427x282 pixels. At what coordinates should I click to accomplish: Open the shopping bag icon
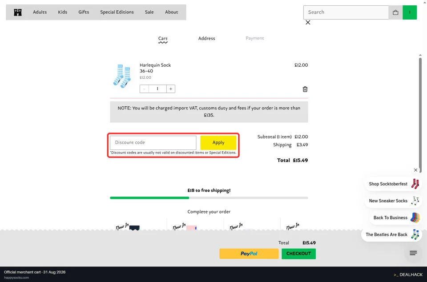coord(395,12)
